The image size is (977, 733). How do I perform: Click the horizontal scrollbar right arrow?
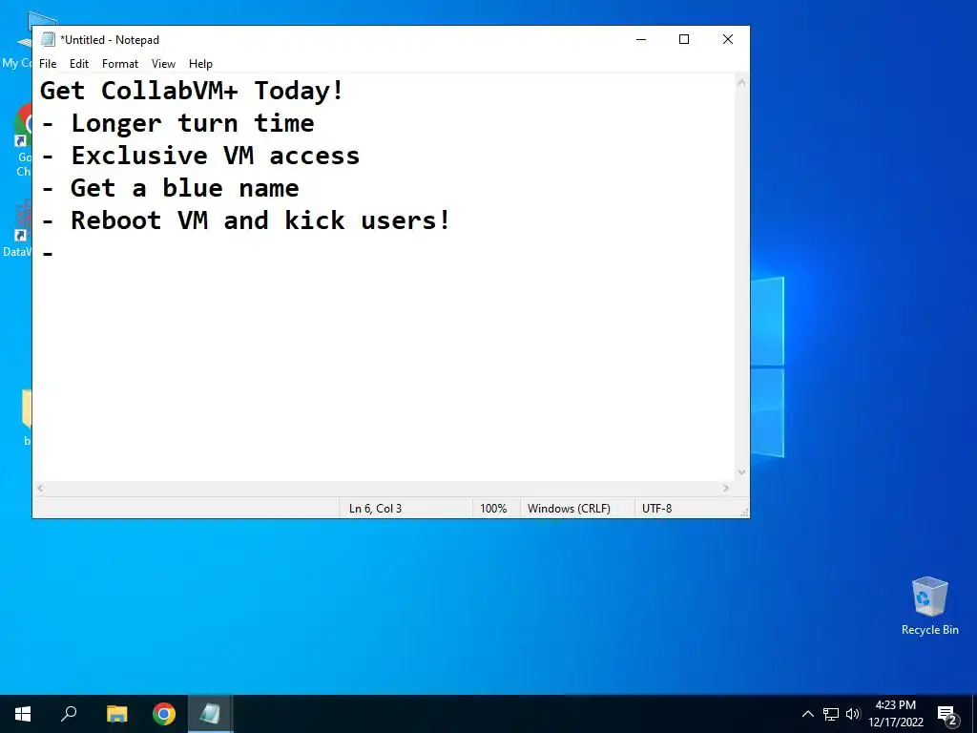pos(726,489)
